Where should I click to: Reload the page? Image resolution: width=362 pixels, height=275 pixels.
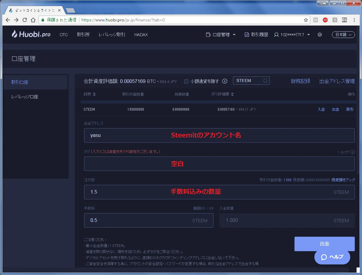(x=25, y=20)
